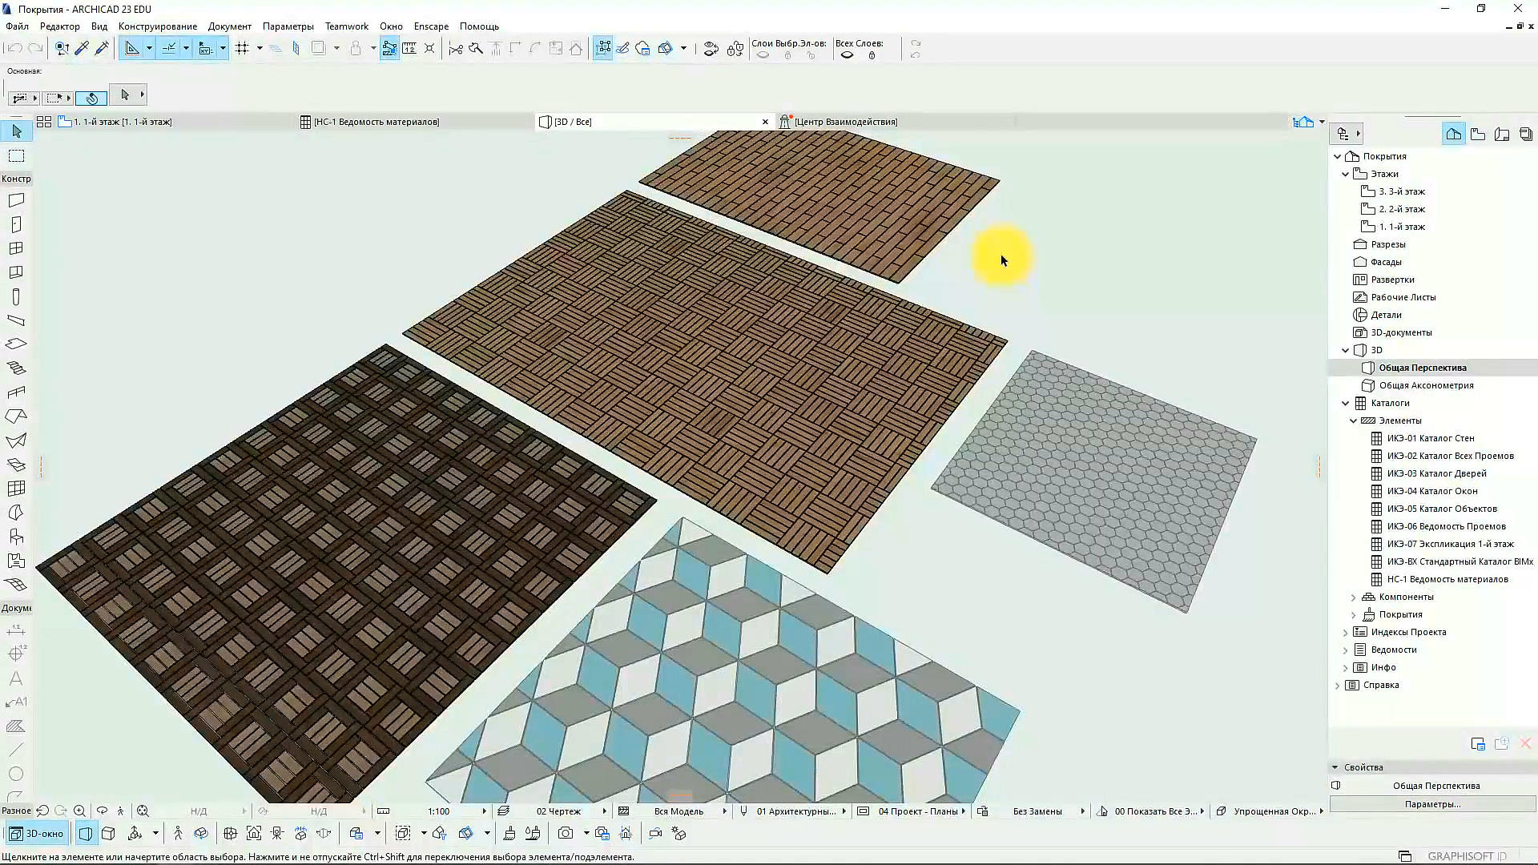Select the Wall tool in toolbox
The image size is (1538, 865).
[16, 200]
